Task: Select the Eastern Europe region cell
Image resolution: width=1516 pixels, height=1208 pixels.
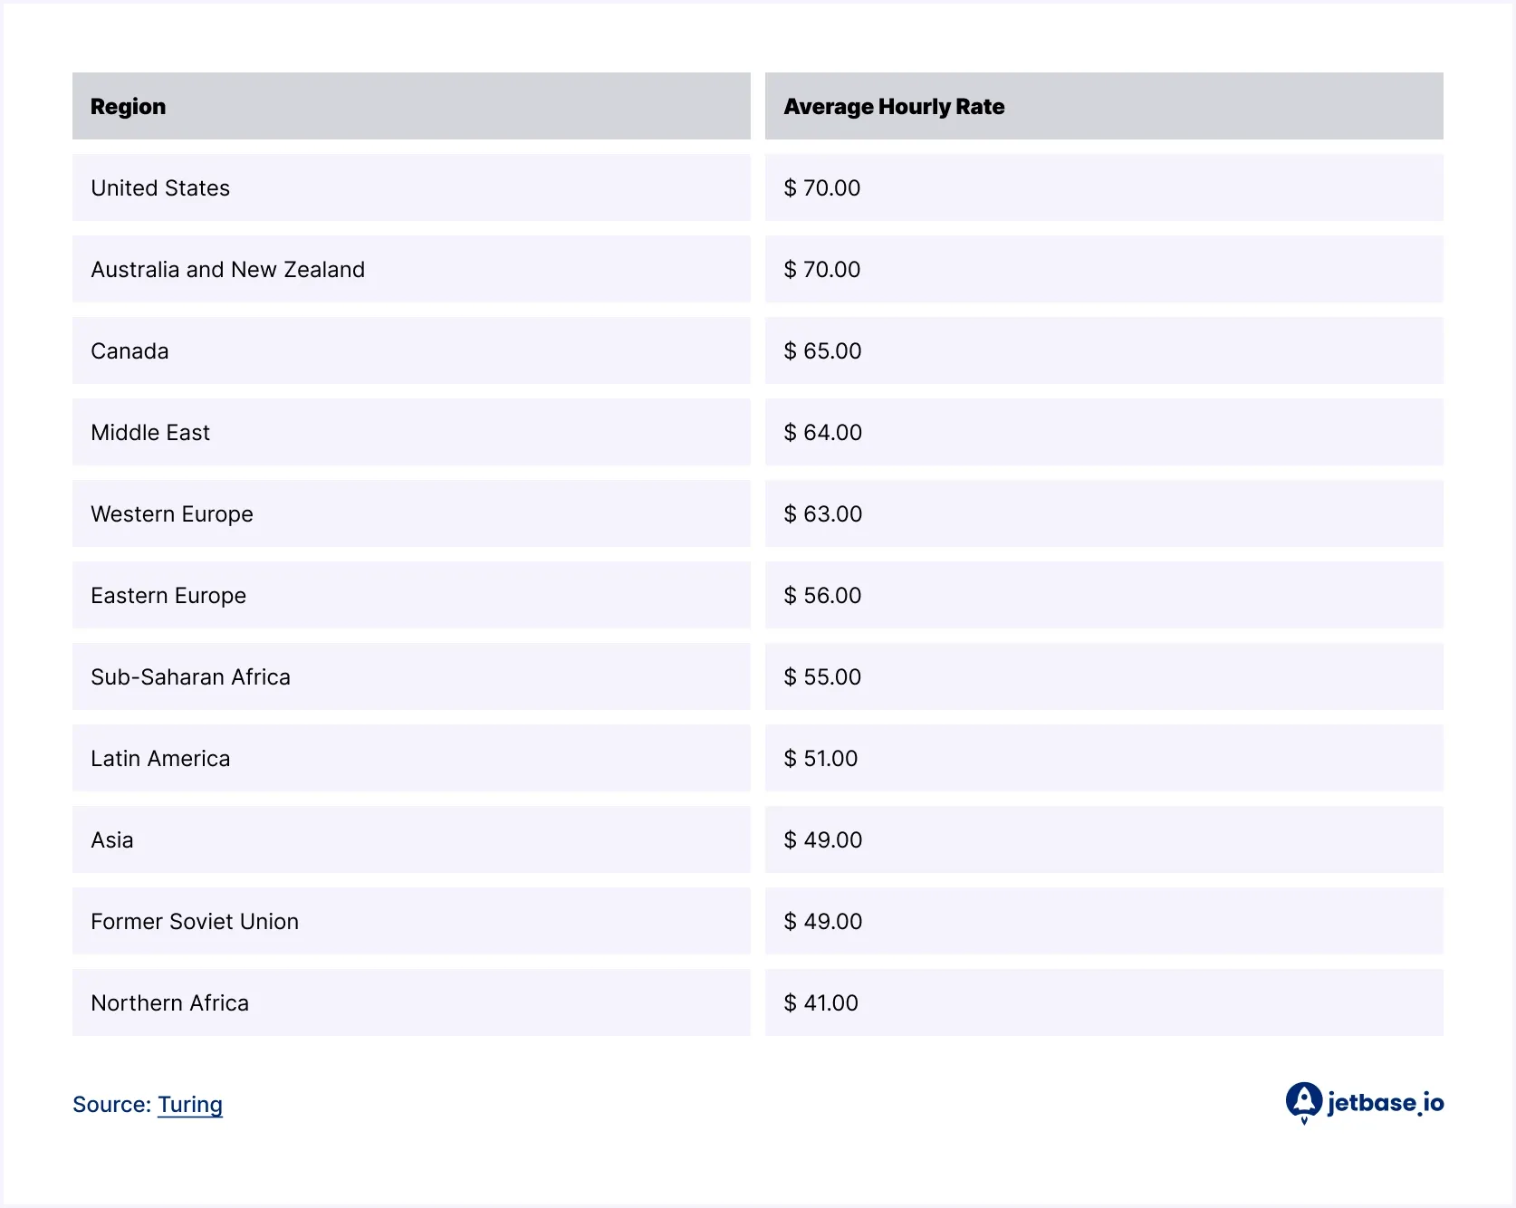Action: tap(168, 596)
